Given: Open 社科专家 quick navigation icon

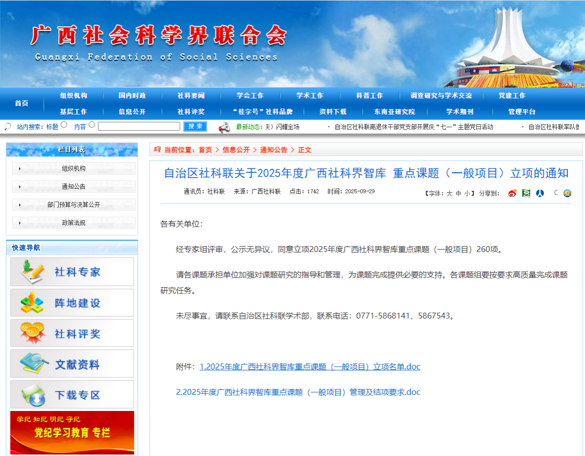Looking at the screenshot, I should pos(72,272).
